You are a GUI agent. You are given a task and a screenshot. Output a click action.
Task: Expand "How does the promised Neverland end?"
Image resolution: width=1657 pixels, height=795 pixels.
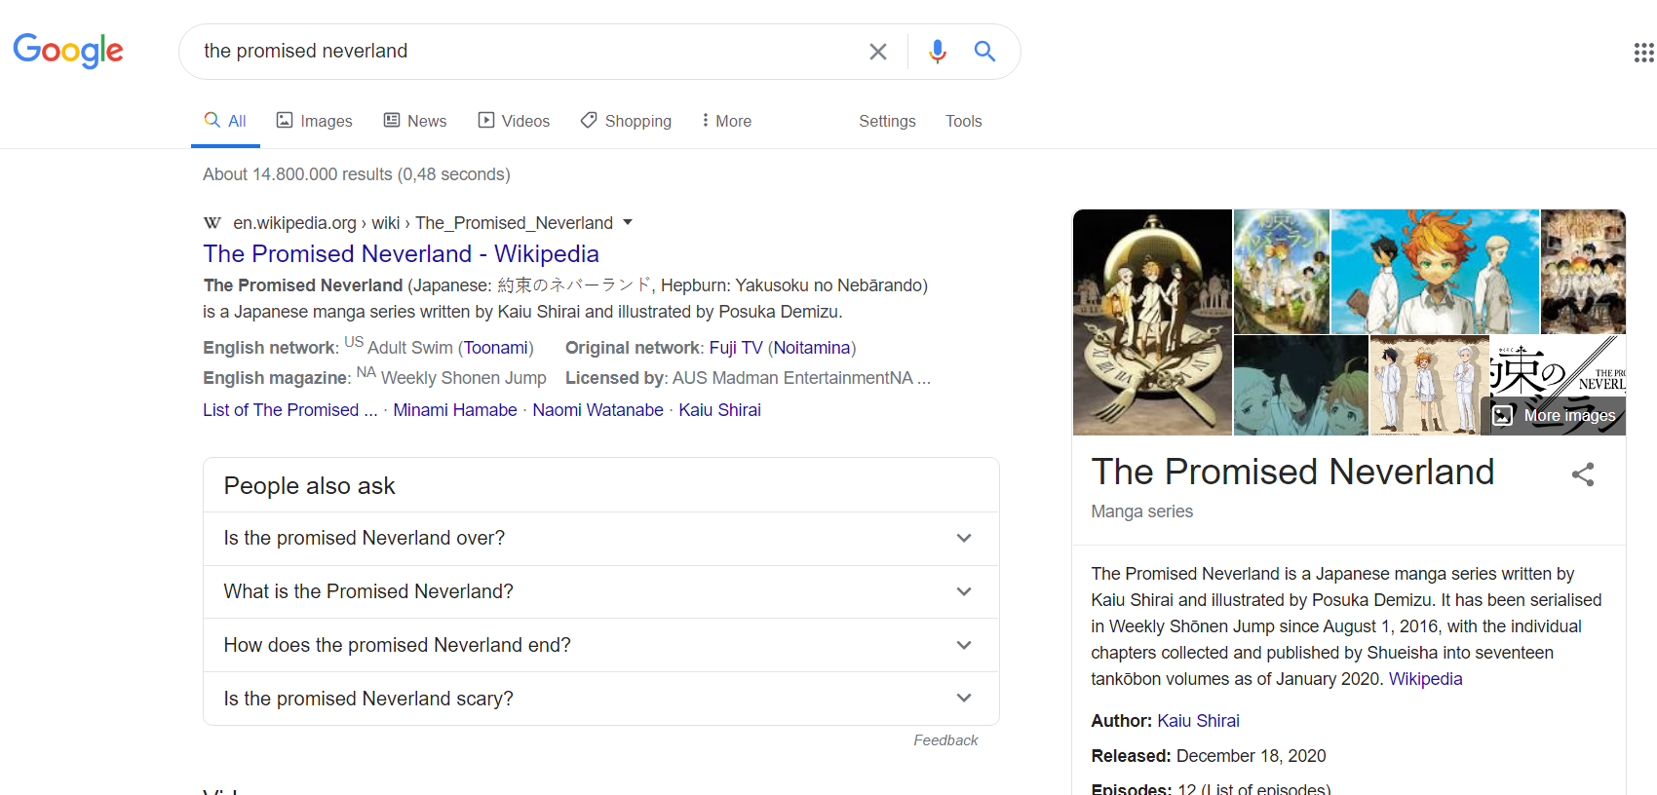[x=601, y=645]
